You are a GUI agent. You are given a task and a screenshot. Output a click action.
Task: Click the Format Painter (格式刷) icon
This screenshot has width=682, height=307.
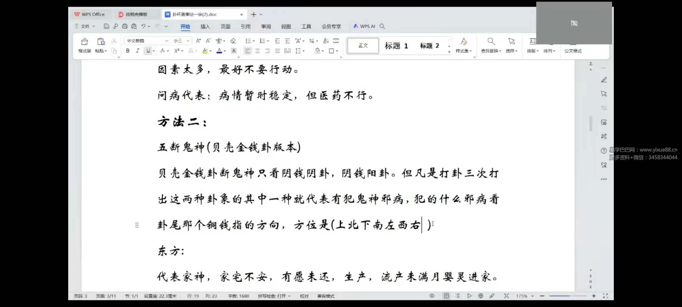(x=84, y=42)
